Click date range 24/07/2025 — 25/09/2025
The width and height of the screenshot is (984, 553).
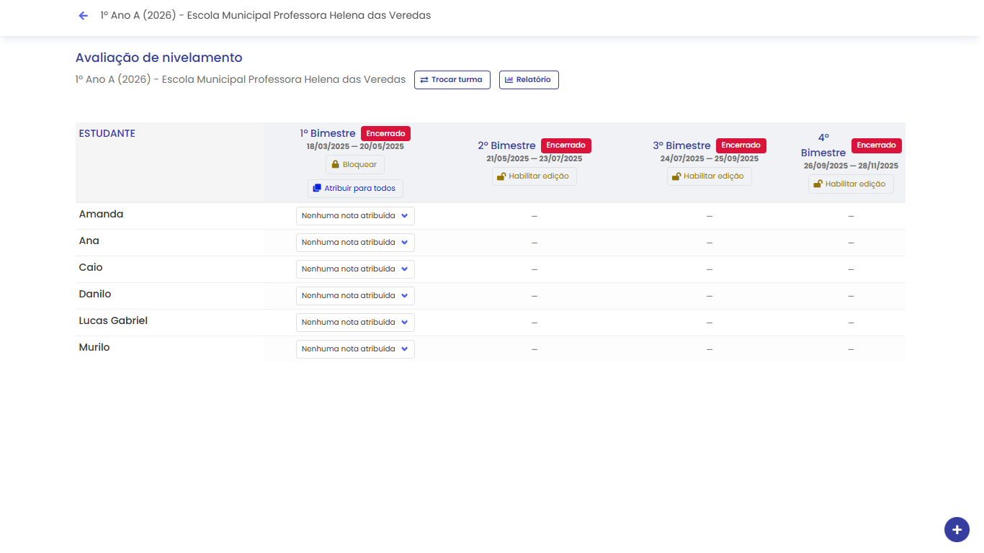click(710, 158)
